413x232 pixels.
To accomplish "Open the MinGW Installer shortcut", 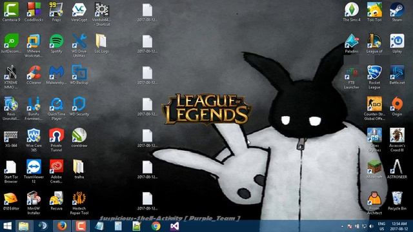I will coord(34,203).
